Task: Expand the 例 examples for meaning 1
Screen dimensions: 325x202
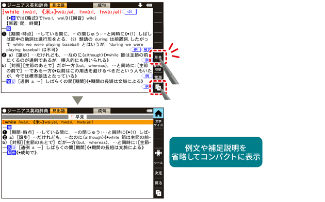Action: coord(136,49)
